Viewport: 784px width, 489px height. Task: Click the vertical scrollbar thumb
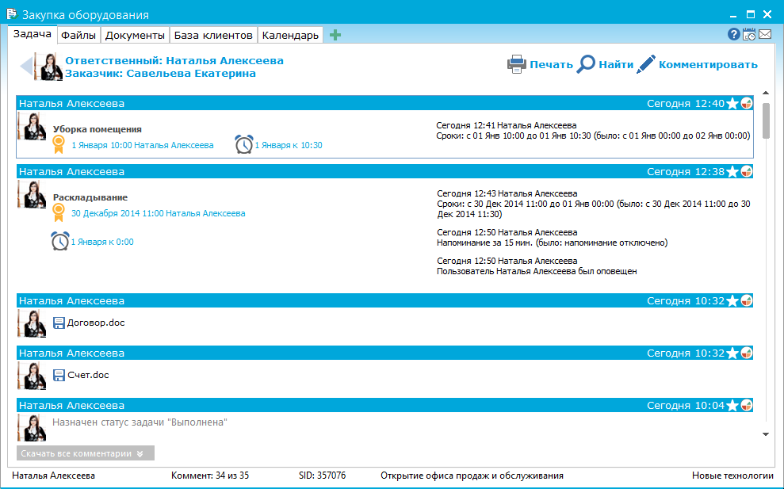[766, 120]
